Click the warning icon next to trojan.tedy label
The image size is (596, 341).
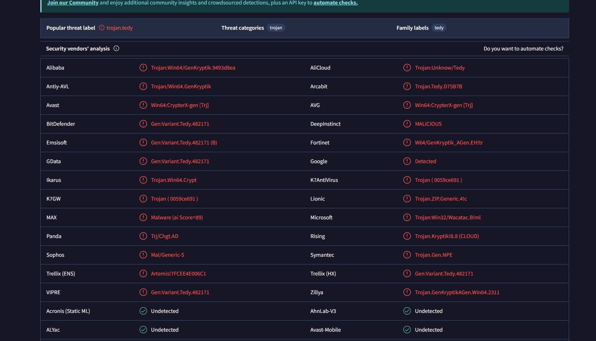(x=102, y=28)
